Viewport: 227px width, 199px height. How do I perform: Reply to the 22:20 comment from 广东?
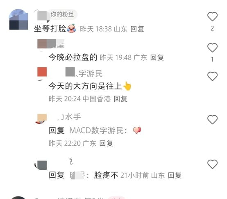pyautogui.click(x=106, y=143)
